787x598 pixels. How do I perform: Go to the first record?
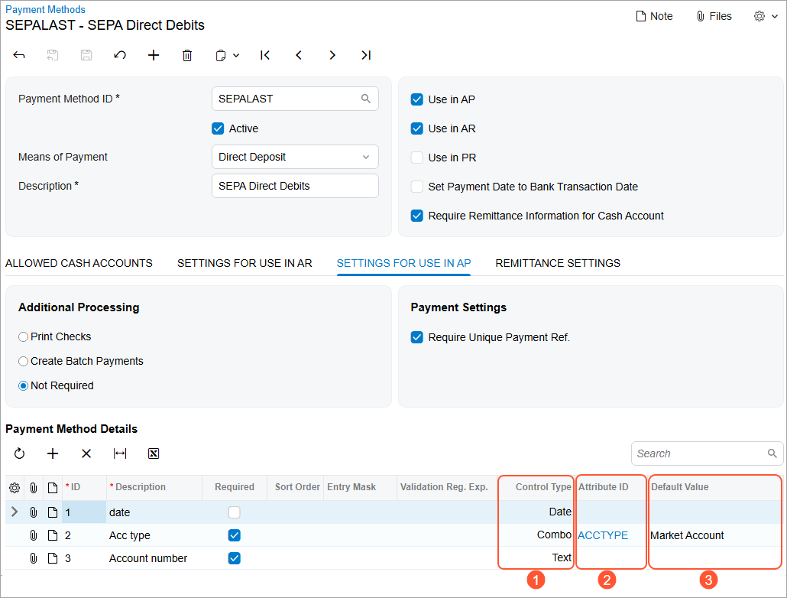tap(265, 55)
